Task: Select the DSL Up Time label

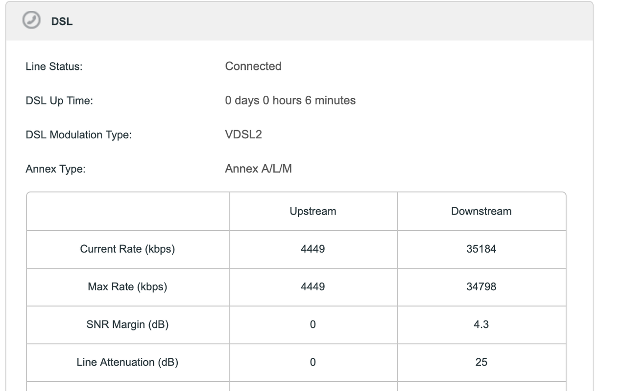Action: click(59, 101)
